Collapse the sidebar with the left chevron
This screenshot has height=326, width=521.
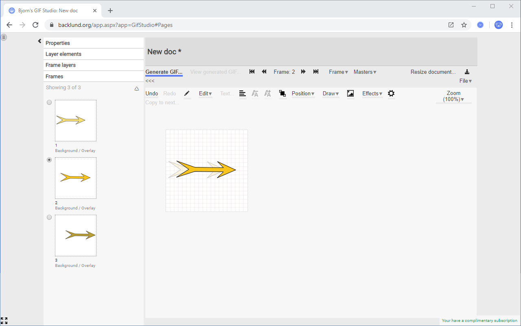(39, 41)
